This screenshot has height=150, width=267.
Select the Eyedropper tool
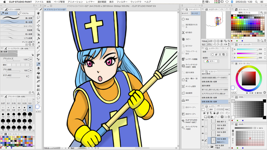[x=38, y=22]
